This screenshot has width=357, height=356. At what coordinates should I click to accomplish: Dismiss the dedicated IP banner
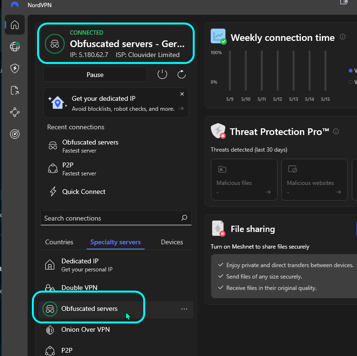pos(182,94)
